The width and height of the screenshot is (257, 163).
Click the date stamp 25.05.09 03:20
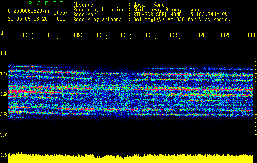click(x=28, y=19)
